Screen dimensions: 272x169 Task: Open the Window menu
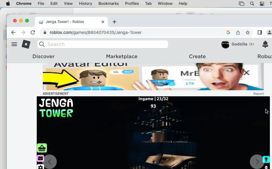165,3
